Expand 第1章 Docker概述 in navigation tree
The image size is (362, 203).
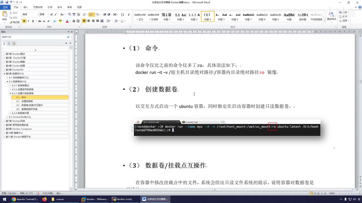click(4, 54)
